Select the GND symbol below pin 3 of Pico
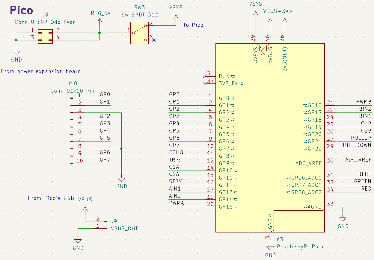Screen dimensions: 374x260 [271, 248]
